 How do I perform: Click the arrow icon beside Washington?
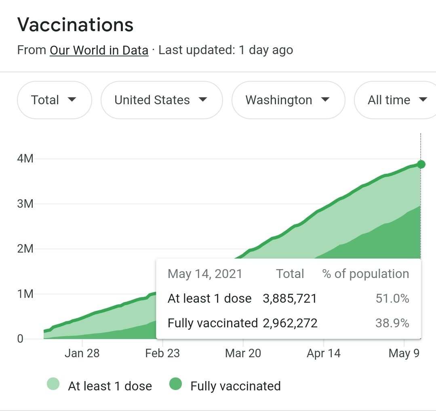coord(325,99)
